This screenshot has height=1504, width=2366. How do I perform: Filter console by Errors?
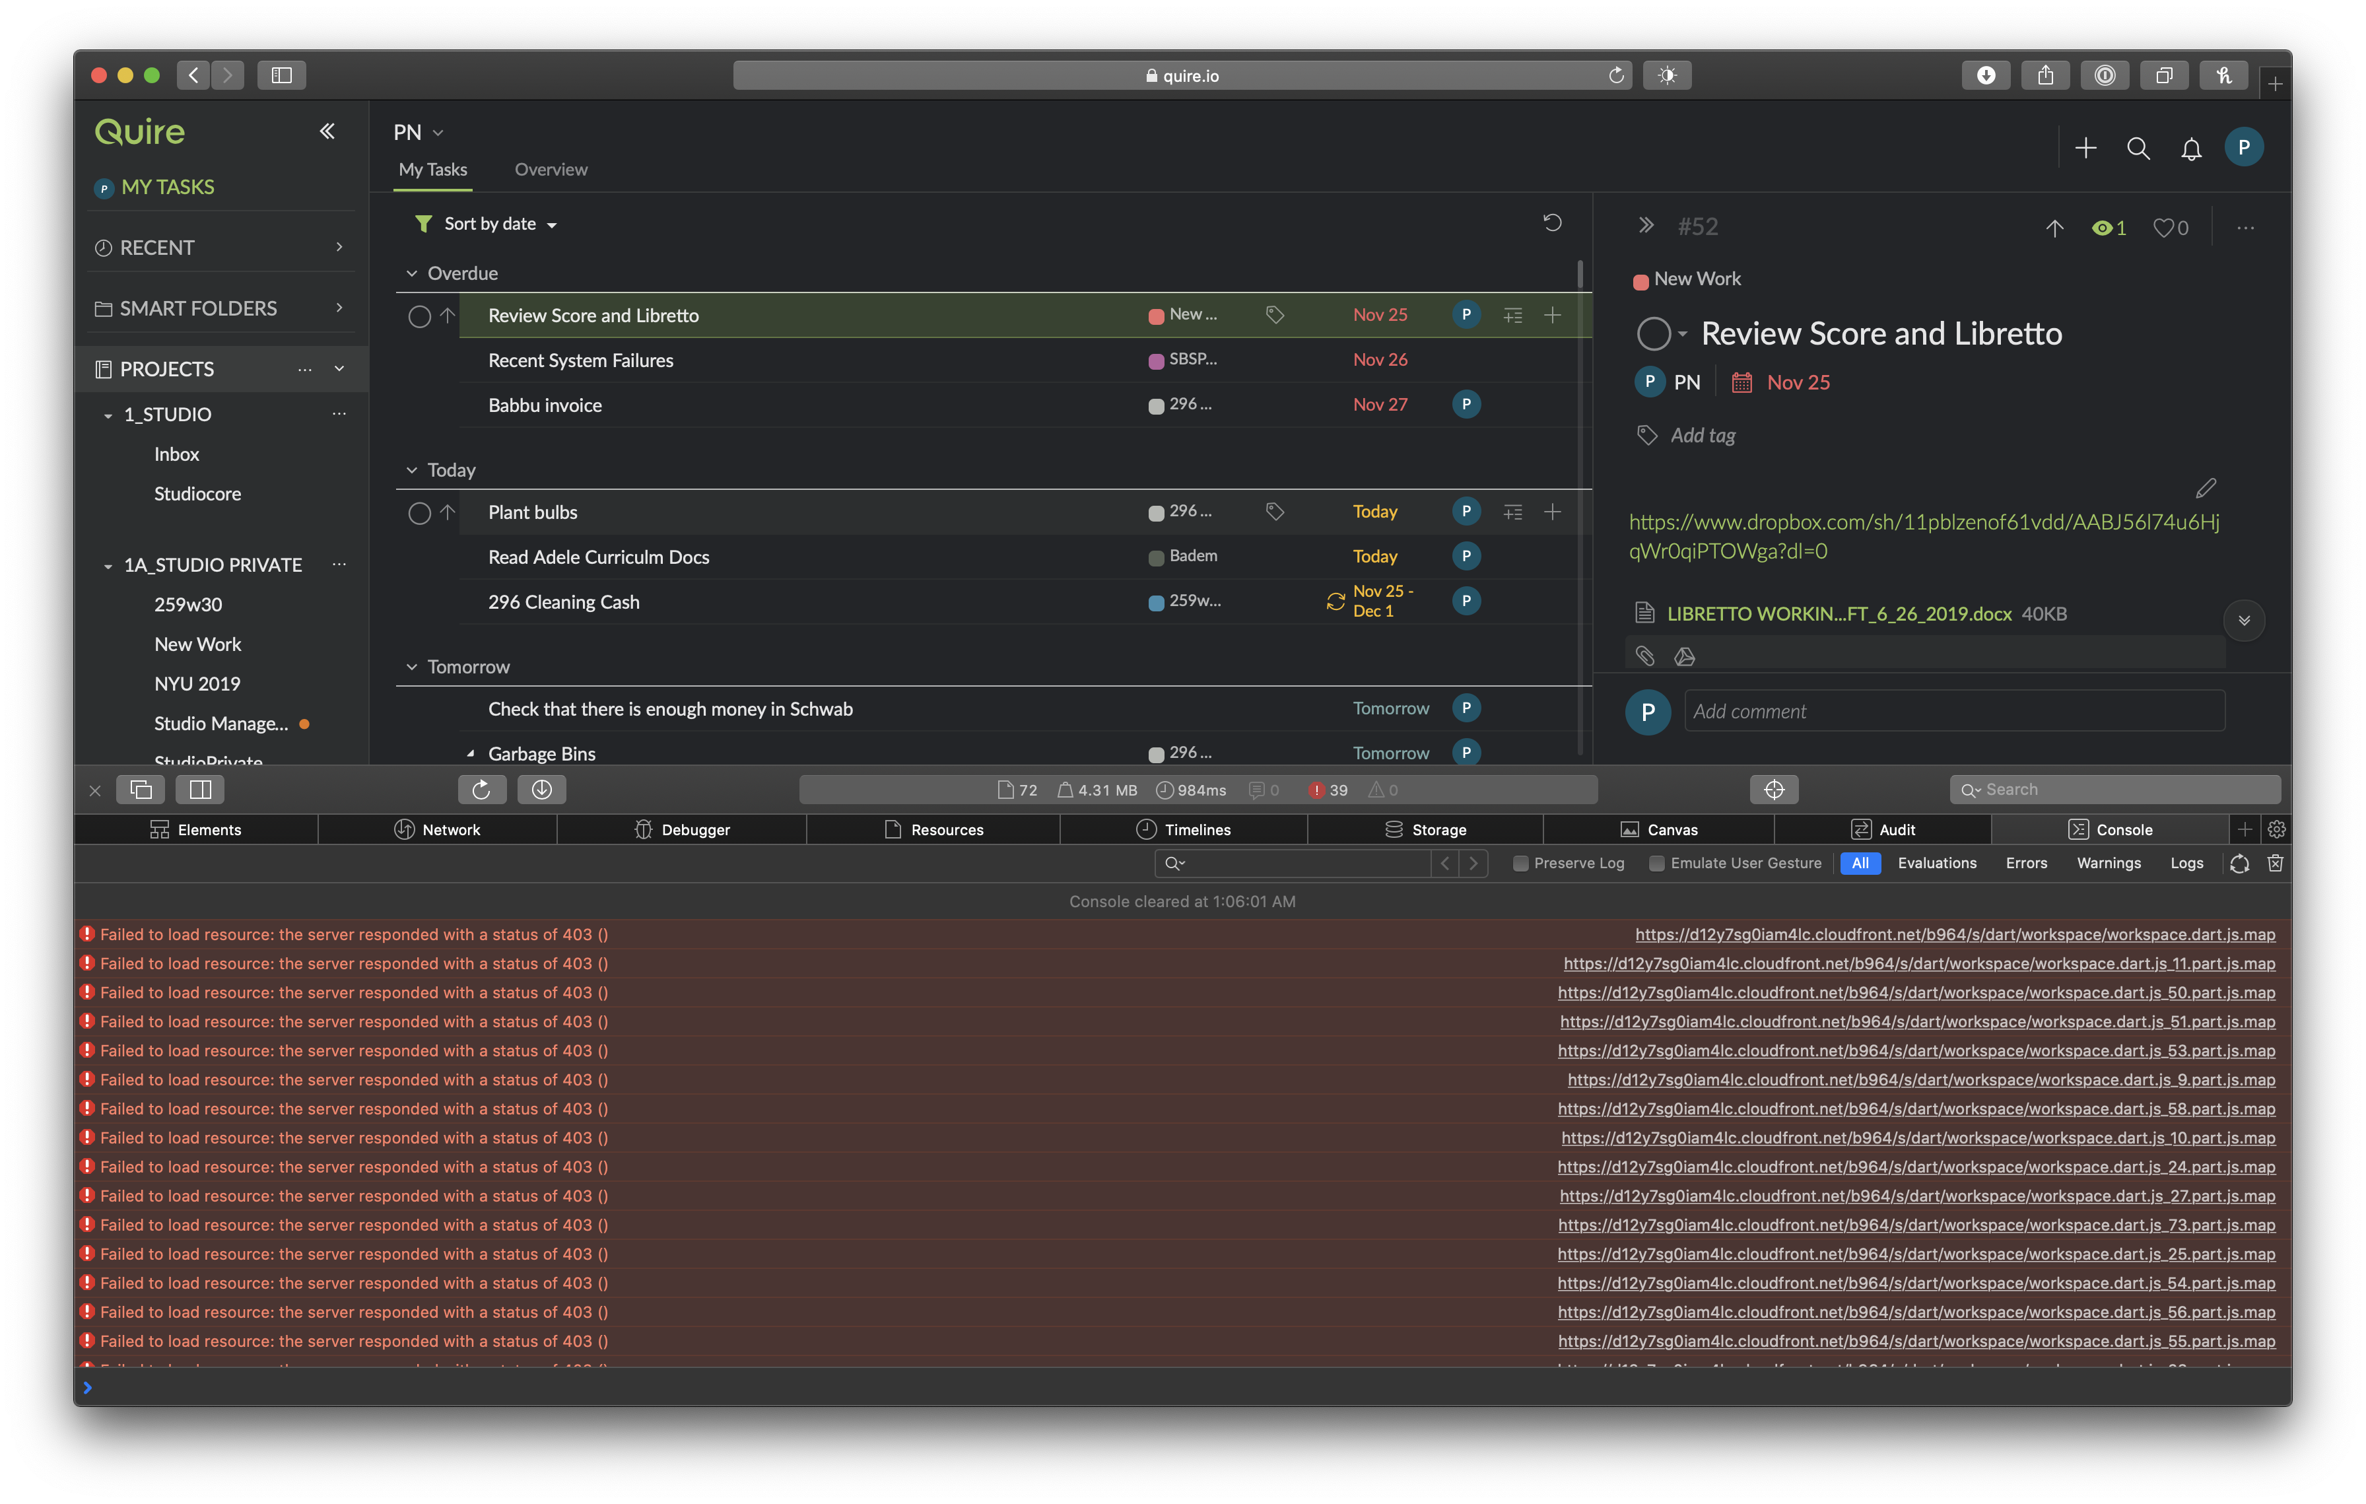click(x=2026, y=864)
